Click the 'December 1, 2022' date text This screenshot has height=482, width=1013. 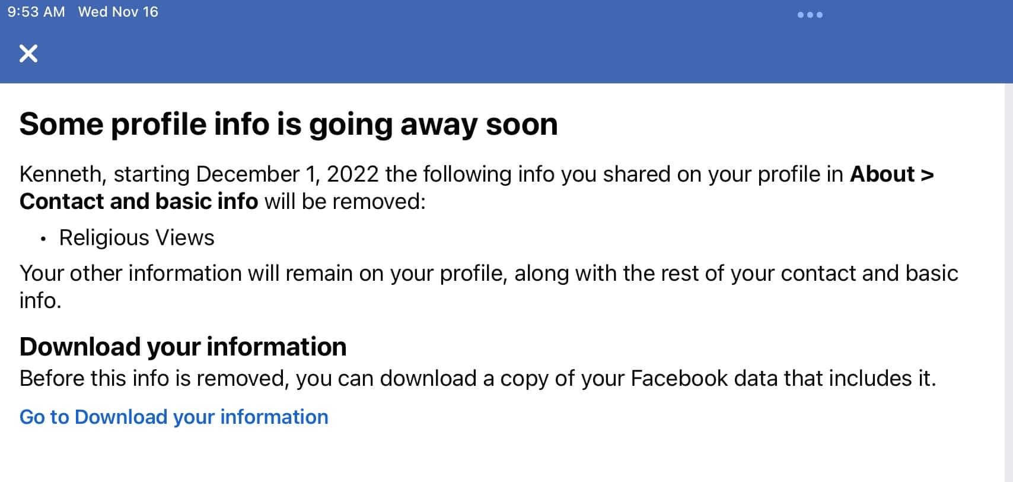pos(287,175)
